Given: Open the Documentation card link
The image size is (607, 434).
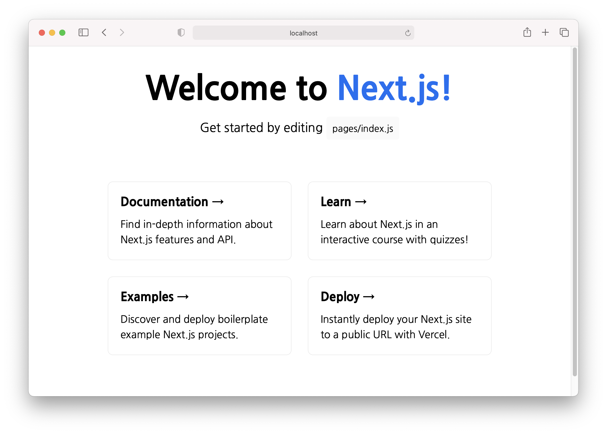Looking at the screenshot, I should [x=199, y=221].
